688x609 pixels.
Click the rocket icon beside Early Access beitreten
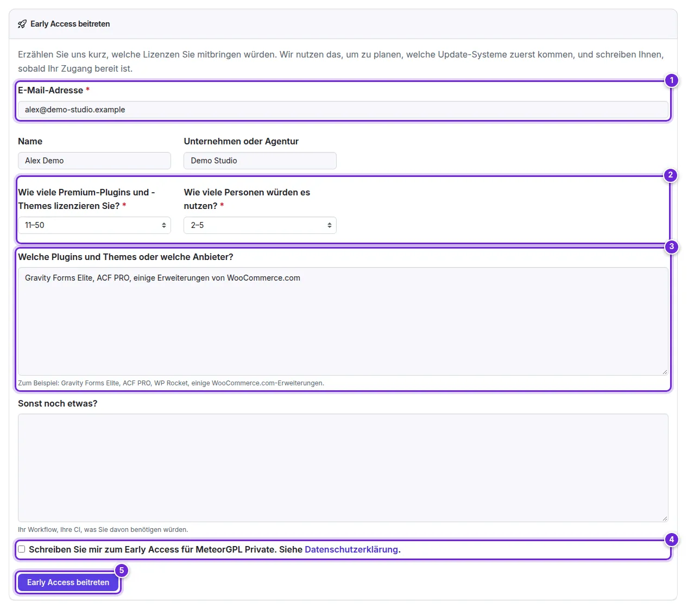[22, 24]
